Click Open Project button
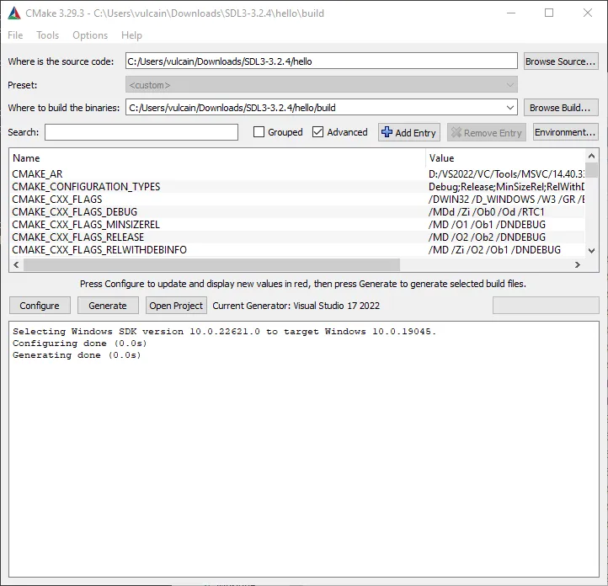 tap(176, 306)
